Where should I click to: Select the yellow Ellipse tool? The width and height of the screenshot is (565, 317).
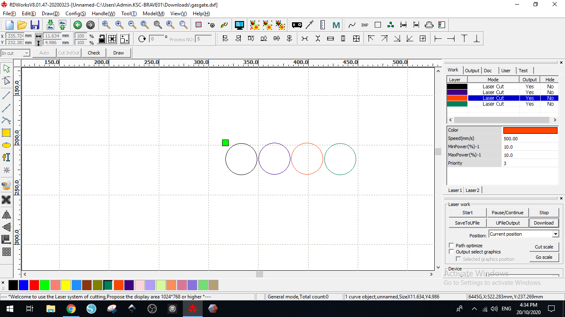(6, 145)
